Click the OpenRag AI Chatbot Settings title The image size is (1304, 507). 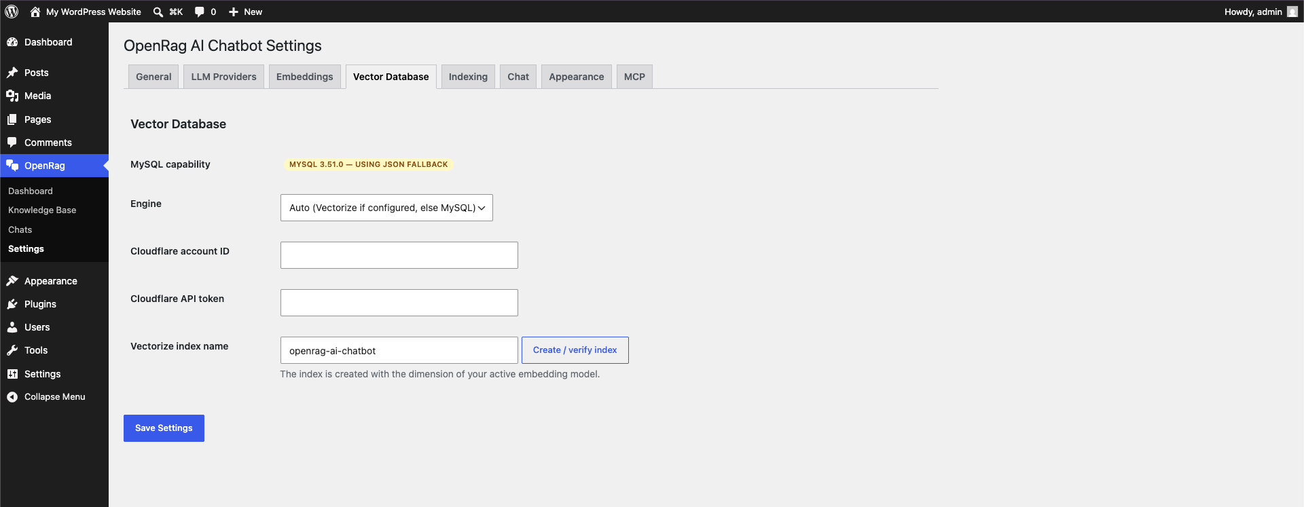(223, 45)
